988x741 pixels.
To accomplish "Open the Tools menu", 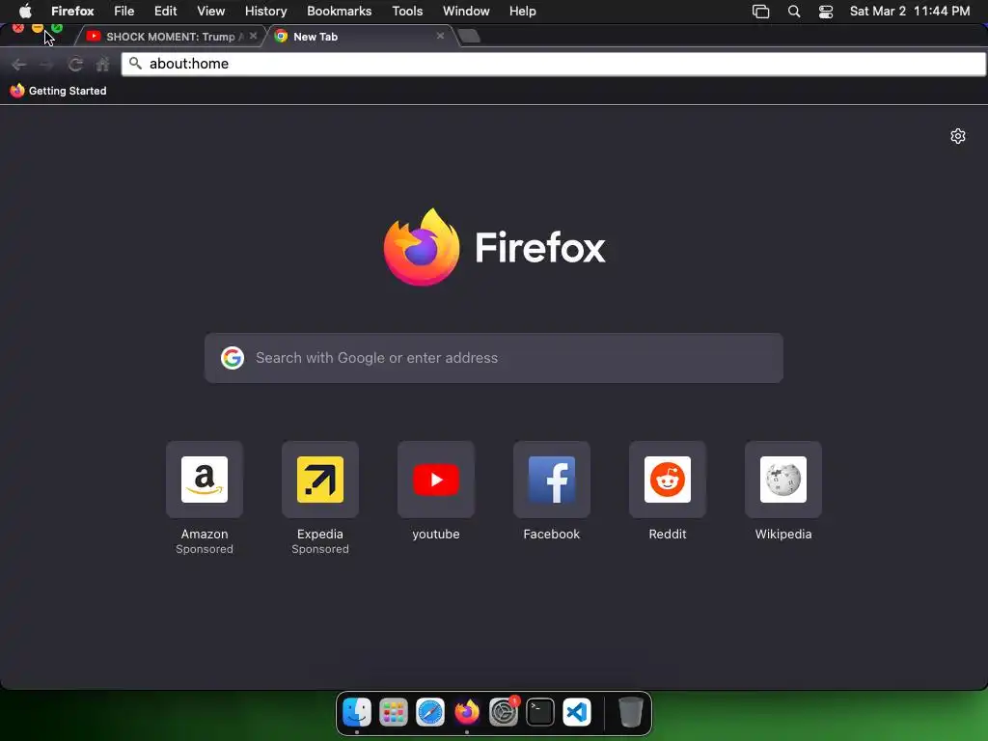I will 407,11.
